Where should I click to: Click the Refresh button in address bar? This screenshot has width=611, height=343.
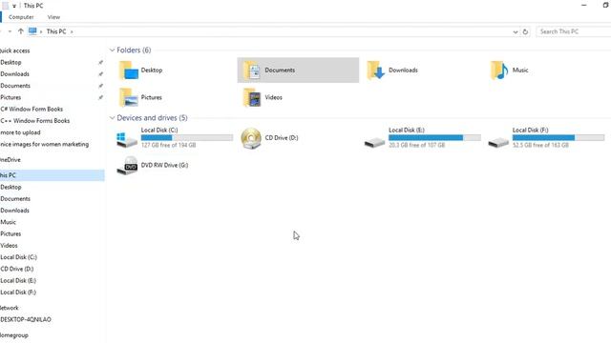(525, 31)
